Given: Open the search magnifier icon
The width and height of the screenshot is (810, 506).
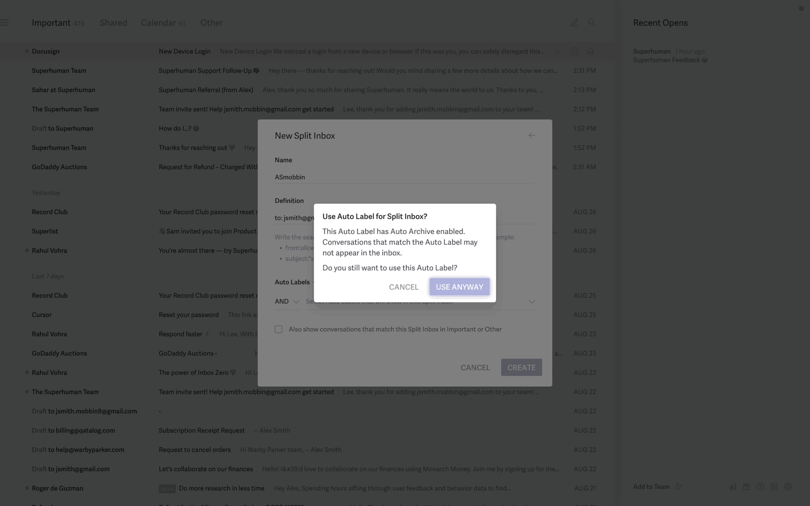Looking at the screenshot, I should click(x=592, y=23).
